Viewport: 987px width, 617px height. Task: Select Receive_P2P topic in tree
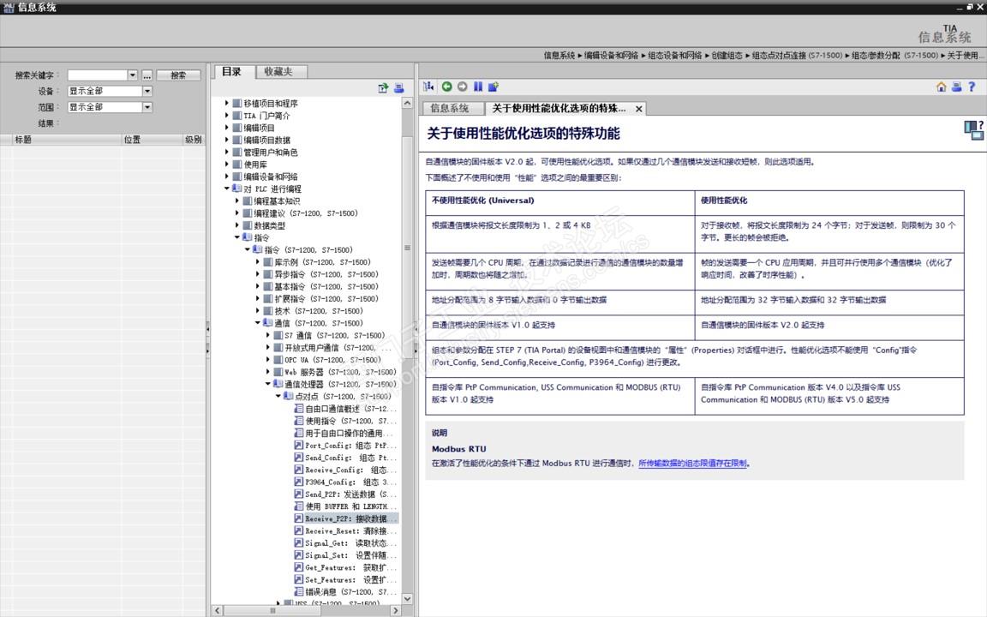coord(347,518)
